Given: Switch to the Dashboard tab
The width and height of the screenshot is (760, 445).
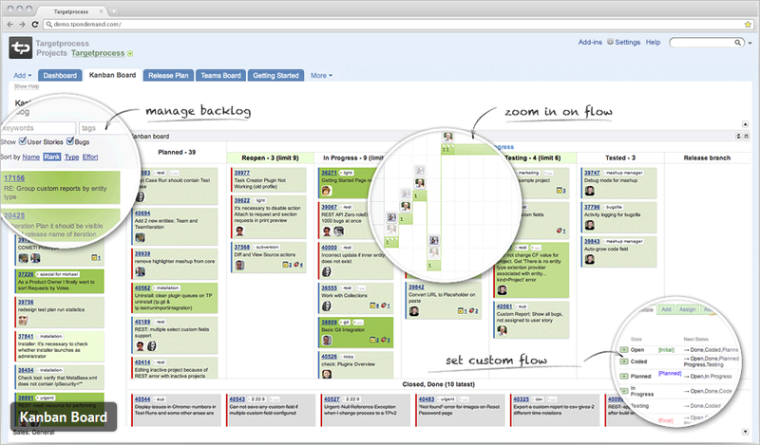Looking at the screenshot, I should (x=60, y=75).
